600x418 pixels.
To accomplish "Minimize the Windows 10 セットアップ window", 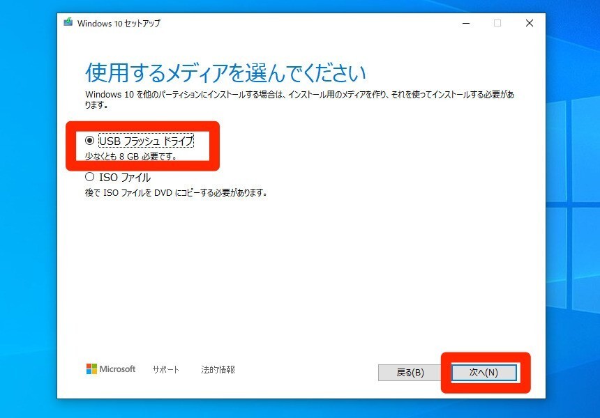I will pos(466,23).
